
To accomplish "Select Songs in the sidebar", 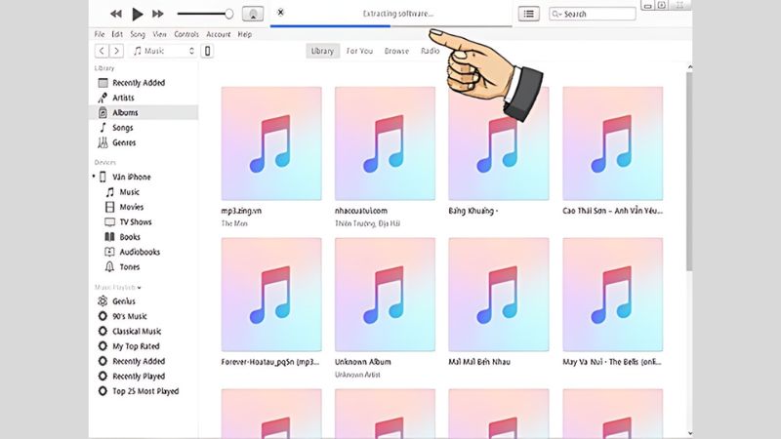I will pos(144,128).
